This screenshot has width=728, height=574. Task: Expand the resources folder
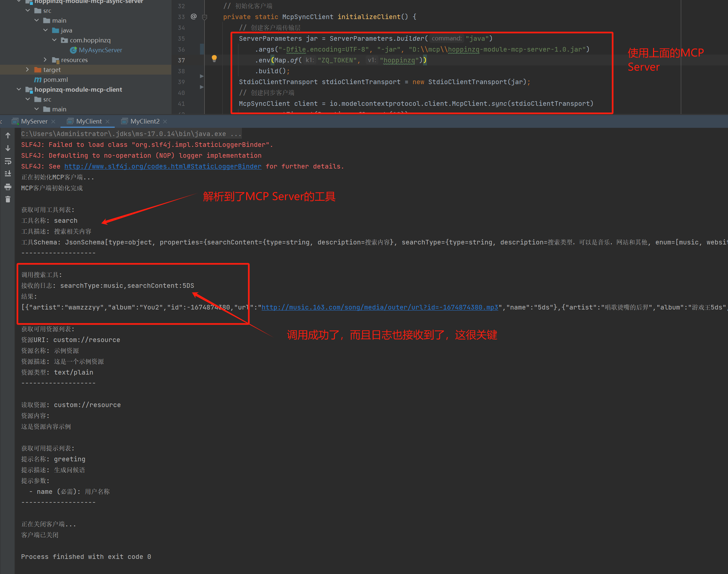click(45, 60)
